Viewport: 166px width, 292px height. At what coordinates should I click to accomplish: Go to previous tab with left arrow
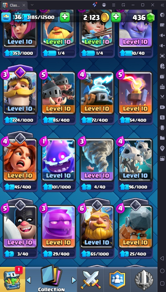(28, 280)
